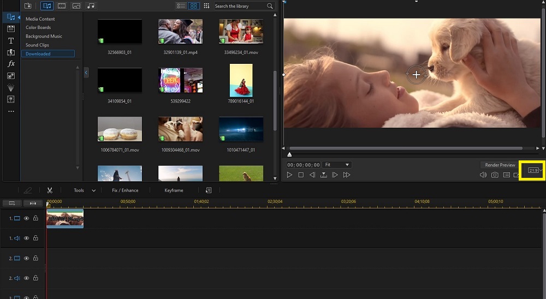546x299 pixels.
Task: Fast forward the preview
Action: point(347,175)
